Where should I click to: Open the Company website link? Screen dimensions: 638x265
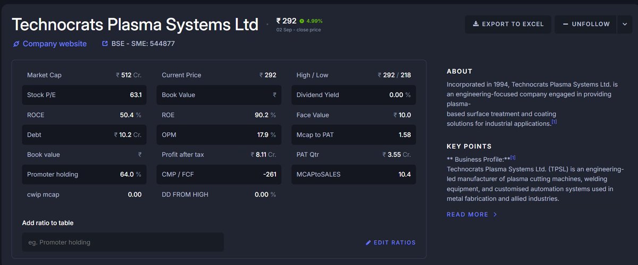coord(49,44)
